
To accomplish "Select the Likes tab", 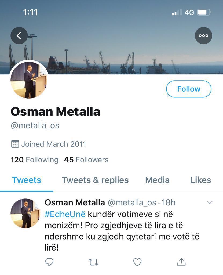I will coord(200,180).
